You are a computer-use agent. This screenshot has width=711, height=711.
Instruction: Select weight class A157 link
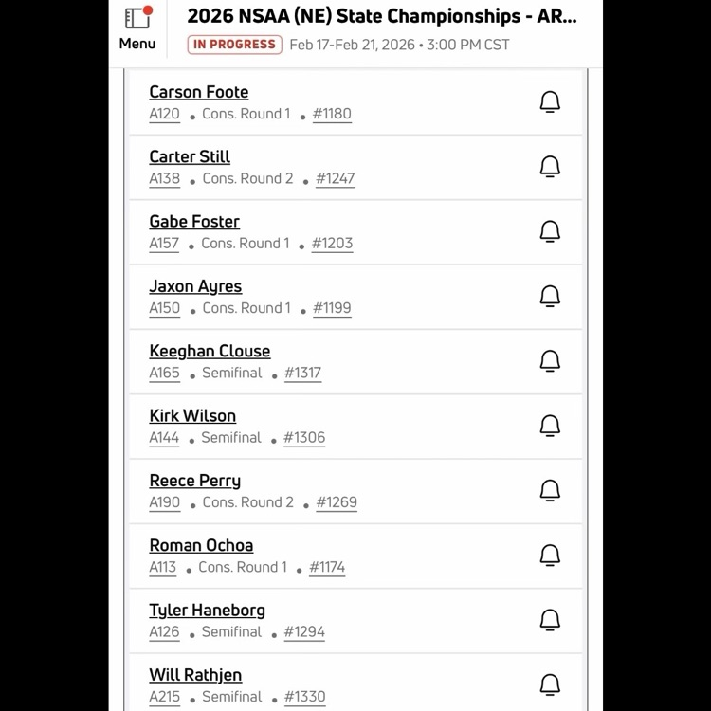coord(164,244)
